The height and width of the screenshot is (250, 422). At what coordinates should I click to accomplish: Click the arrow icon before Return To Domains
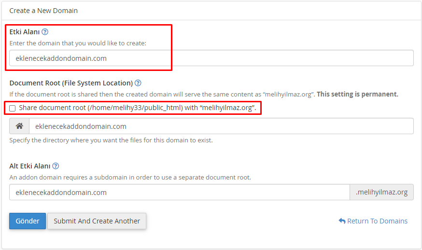coord(342,221)
